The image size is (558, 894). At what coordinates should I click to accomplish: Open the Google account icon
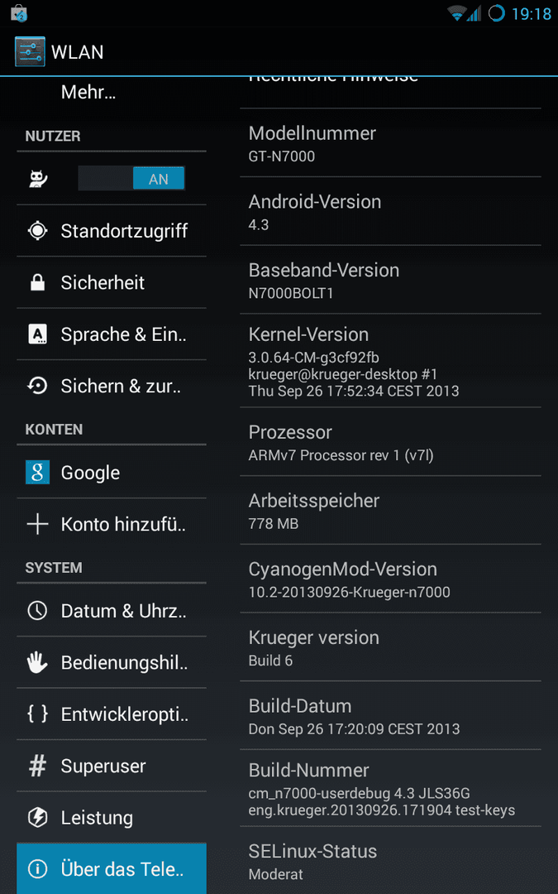[x=37, y=473]
